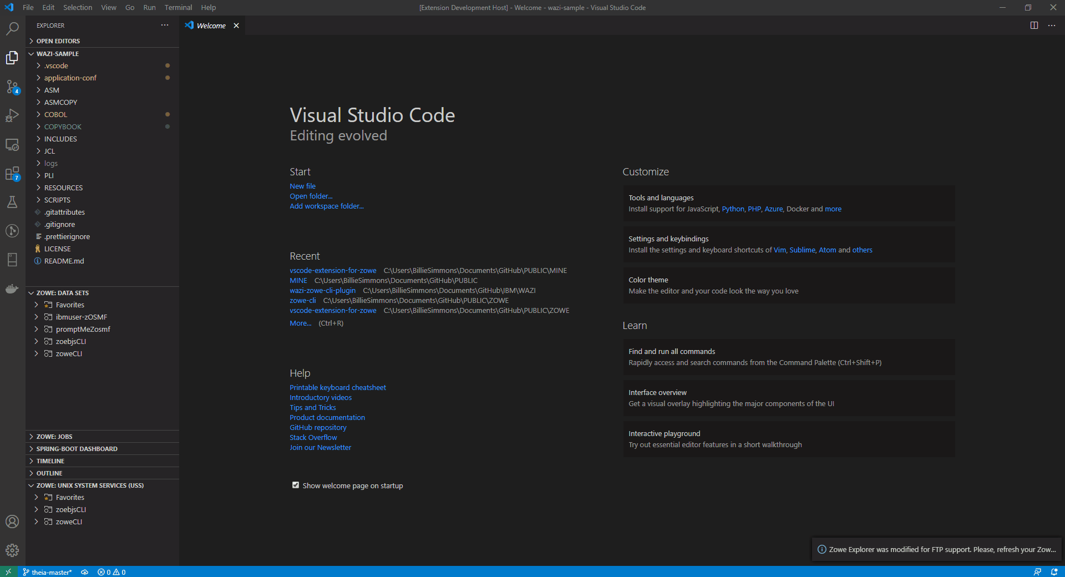Open the notifications bell in the status bar
Viewport: 1065px width, 577px height.
click(1054, 572)
